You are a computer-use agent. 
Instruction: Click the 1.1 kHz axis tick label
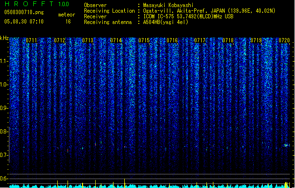tap(4, 61)
